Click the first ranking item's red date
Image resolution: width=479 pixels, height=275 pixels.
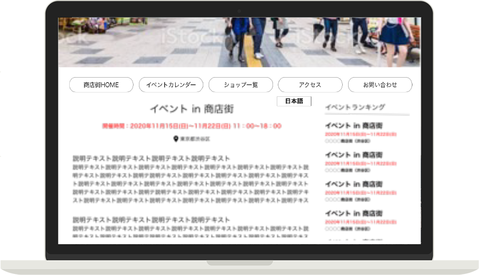tap(360, 135)
